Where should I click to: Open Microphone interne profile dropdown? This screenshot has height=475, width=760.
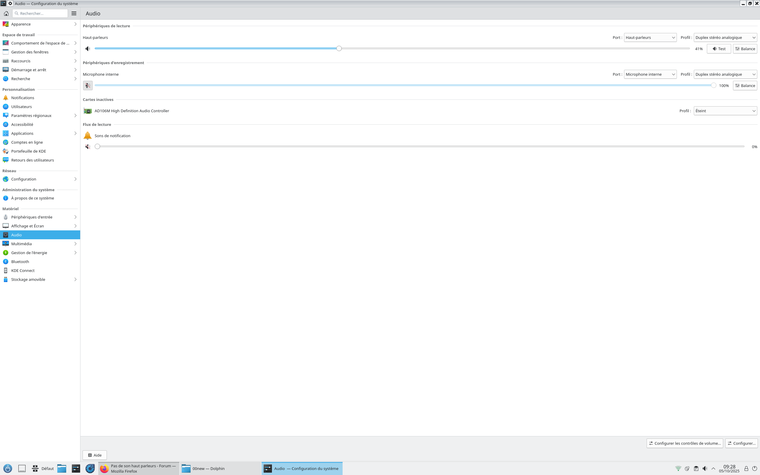pyautogui.click(x=725, y=74)
